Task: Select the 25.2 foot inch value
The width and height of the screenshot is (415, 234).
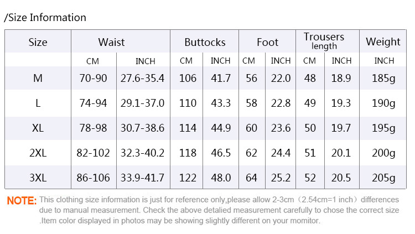Action: click(281, 178)
